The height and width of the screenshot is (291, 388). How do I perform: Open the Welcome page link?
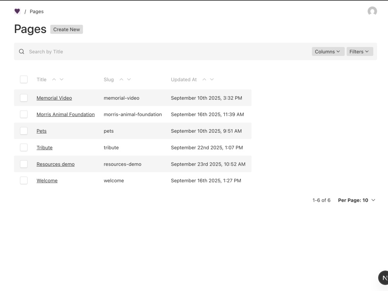[47, 181]
